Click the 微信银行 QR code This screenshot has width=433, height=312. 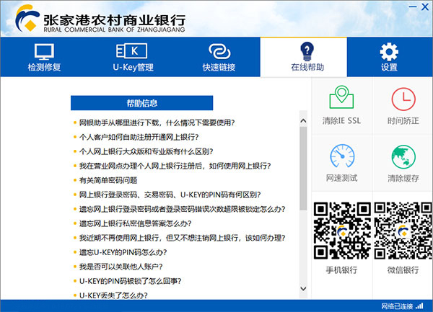403,231
